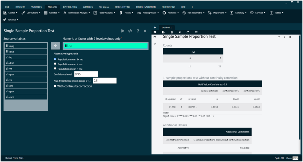Open the more options vertical dots menu
303x162 pixels.
coord(192,7)
